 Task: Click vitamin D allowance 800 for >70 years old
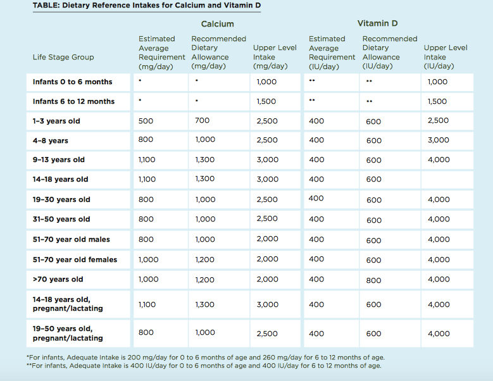click(x=373, y=280)
